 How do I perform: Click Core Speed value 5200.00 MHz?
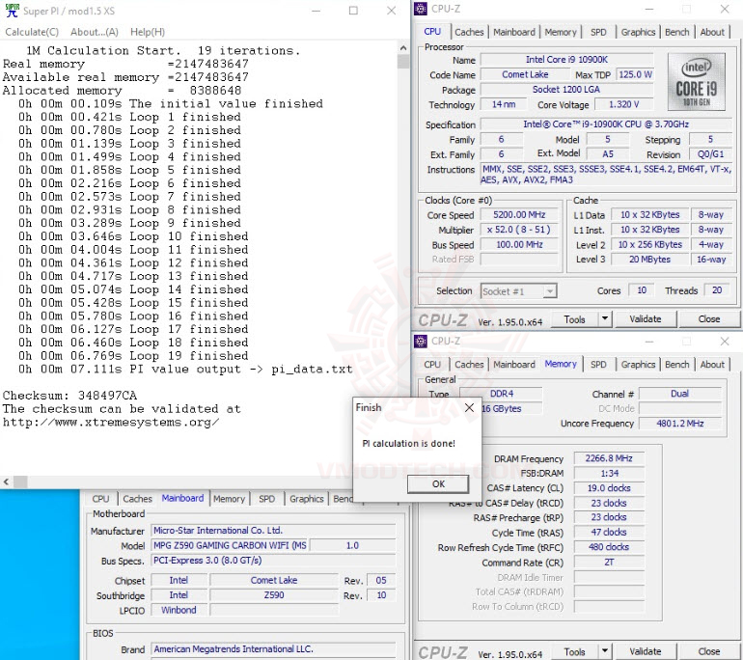click(x=519, y=214)
